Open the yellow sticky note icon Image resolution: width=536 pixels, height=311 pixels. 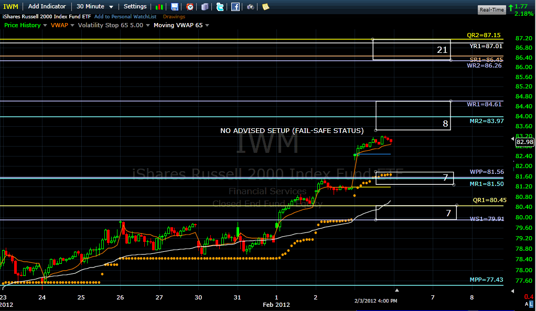tap(265, 7)
